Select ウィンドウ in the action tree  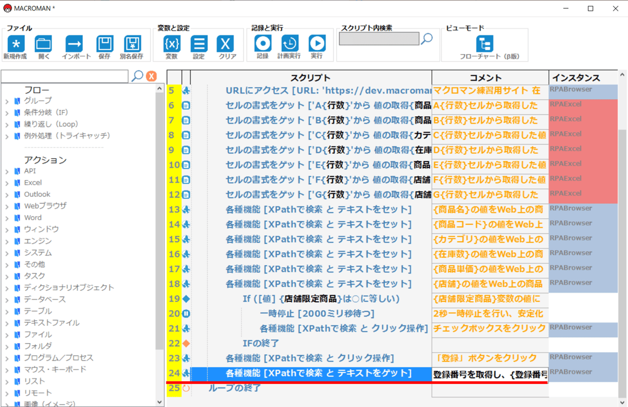(x=41, y=229)
